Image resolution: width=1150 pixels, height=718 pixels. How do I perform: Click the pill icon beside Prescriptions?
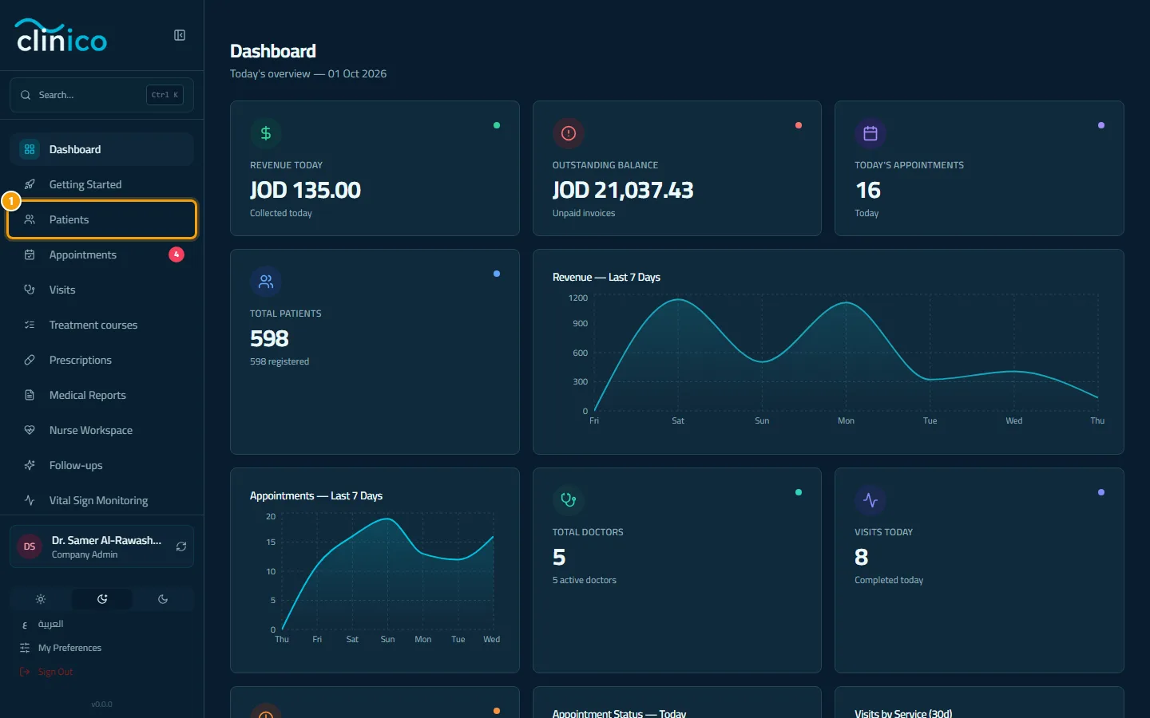30,360
